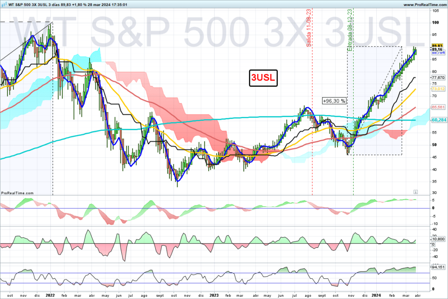This screenshot has height=299, width=448.
Task: Select the +96,30 % gain label
Action: (x=334, y=101)
